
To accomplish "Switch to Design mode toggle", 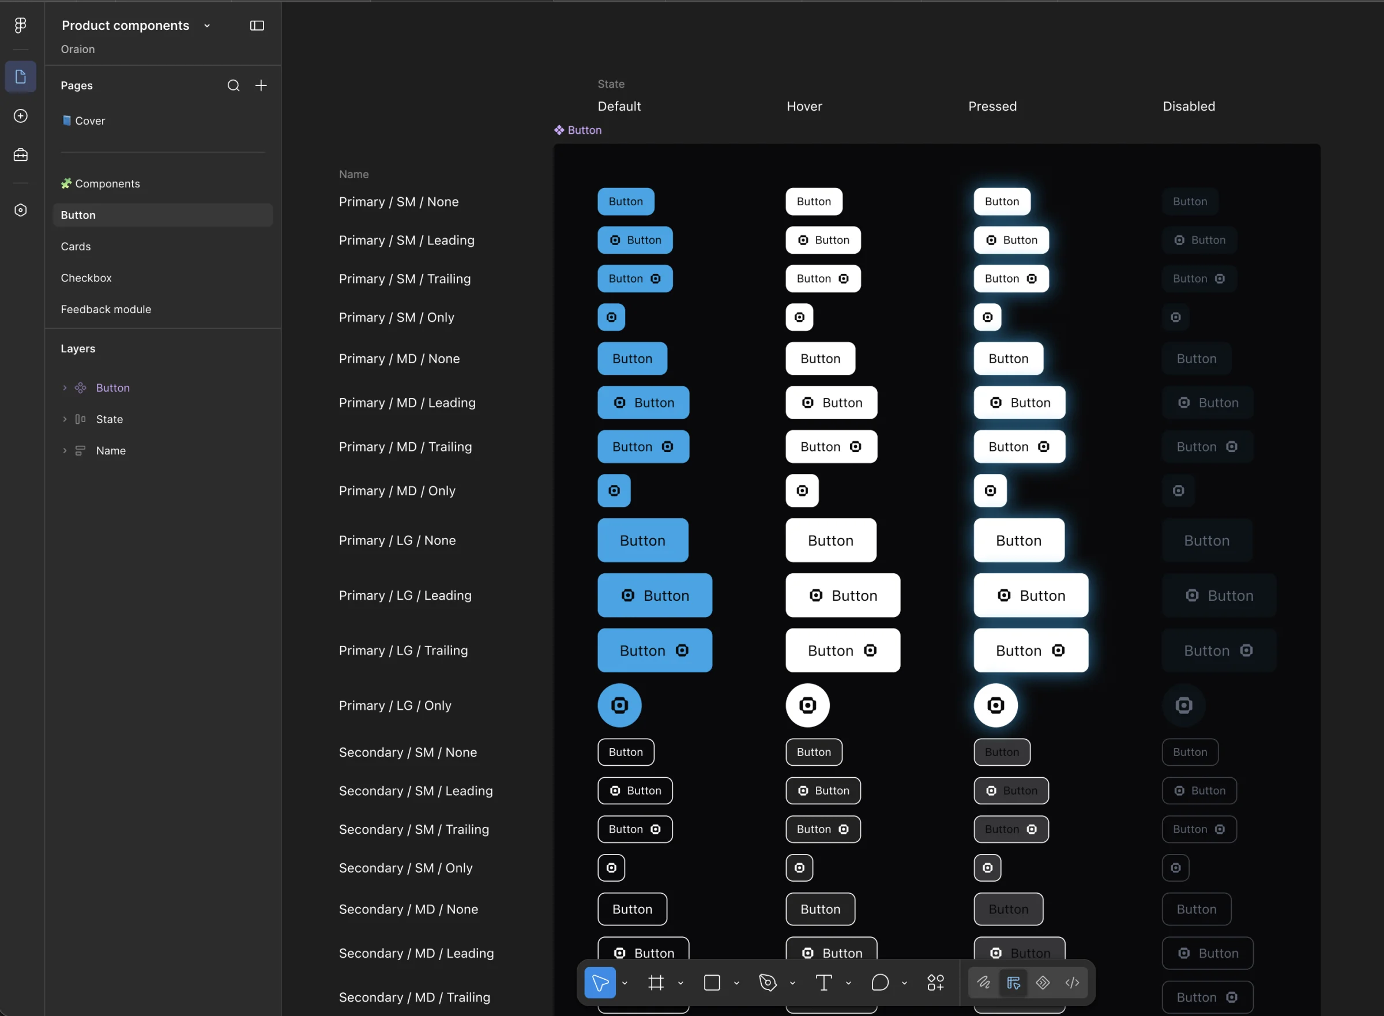I will [1013, 982].
